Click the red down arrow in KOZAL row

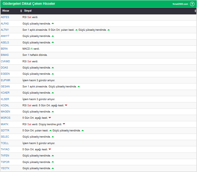66,105
